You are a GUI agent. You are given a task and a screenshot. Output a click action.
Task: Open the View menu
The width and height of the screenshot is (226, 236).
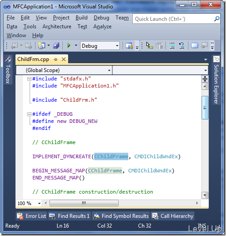point(41,18)
